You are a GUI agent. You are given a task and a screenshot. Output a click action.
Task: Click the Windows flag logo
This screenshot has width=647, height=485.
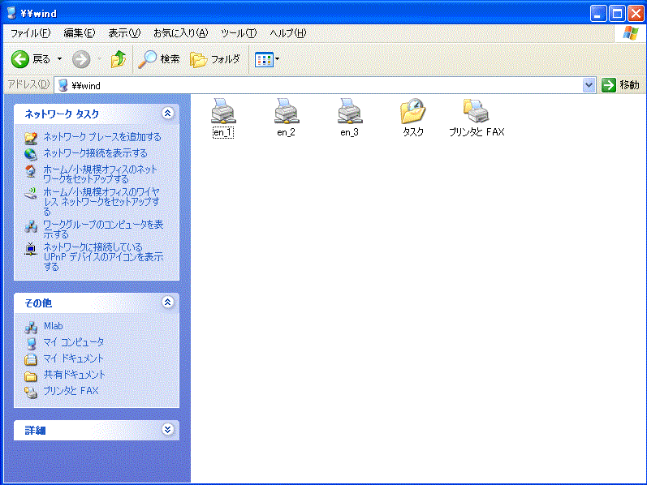631,33
